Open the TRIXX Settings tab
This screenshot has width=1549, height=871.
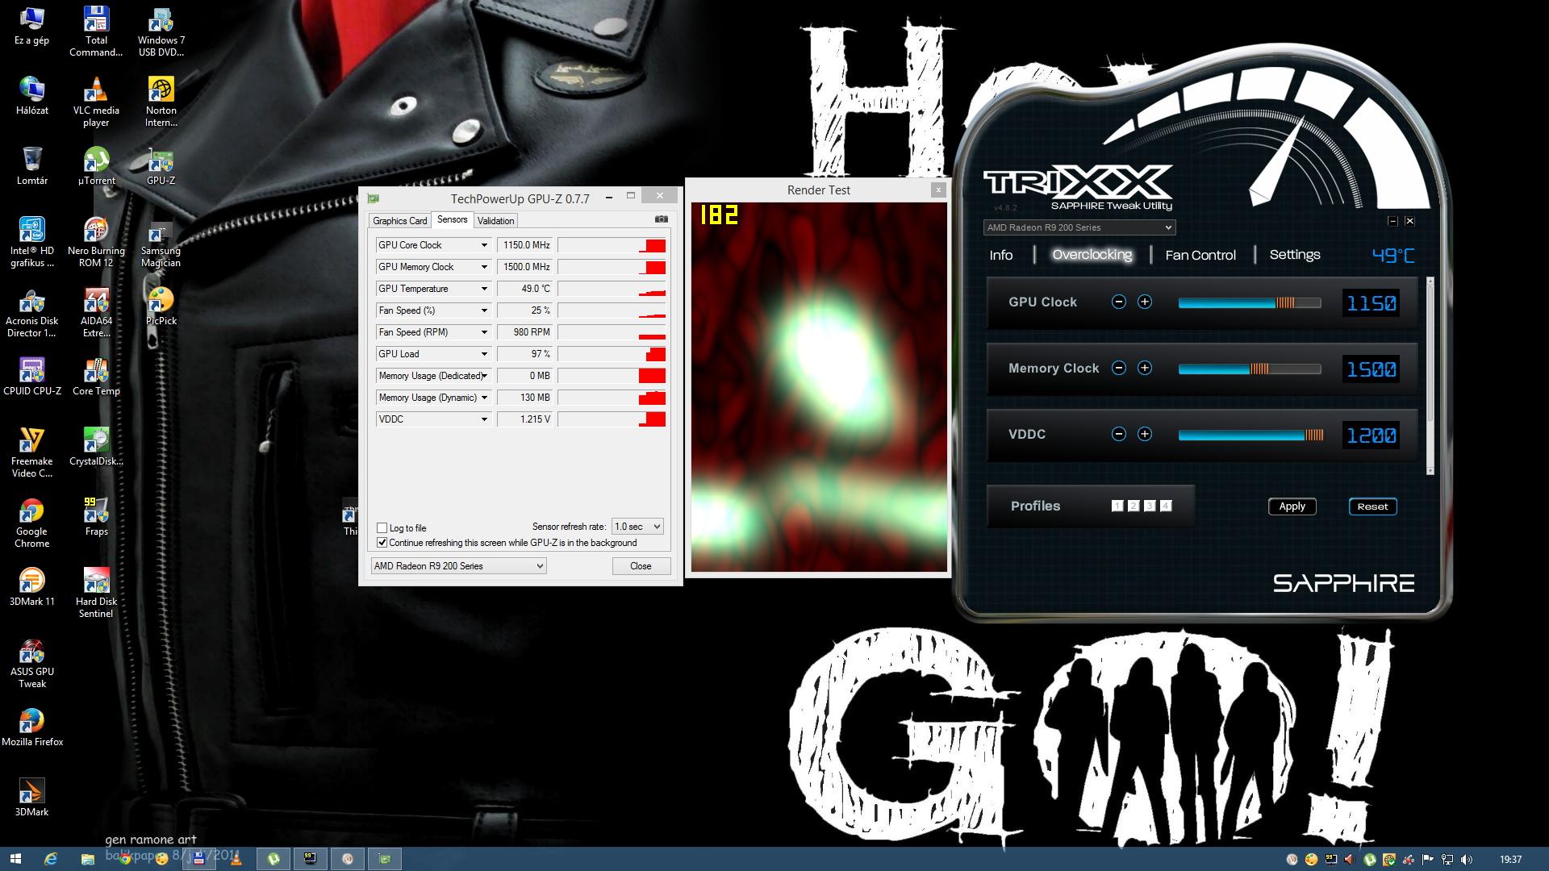click(x=1295, y=254)
